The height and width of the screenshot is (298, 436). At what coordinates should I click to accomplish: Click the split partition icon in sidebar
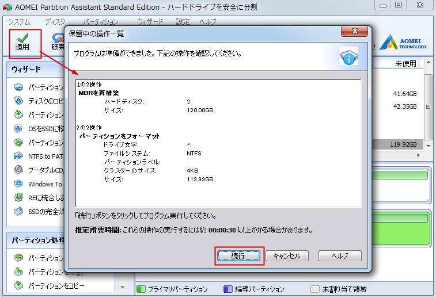18,272
